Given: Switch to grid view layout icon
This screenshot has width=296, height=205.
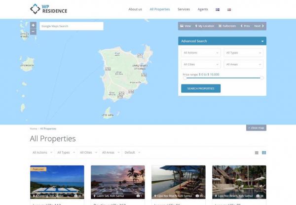Looking at the screenshot, I should pyautogui.click(x=264, y=153).
